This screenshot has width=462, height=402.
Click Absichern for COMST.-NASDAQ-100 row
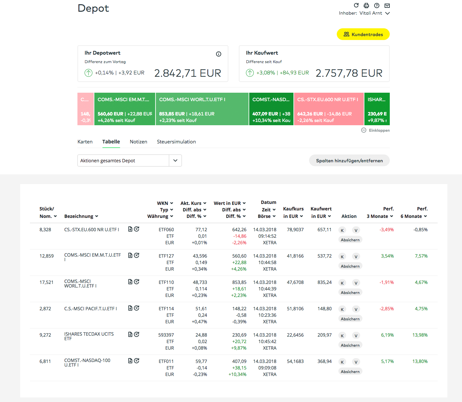[350, 371]
